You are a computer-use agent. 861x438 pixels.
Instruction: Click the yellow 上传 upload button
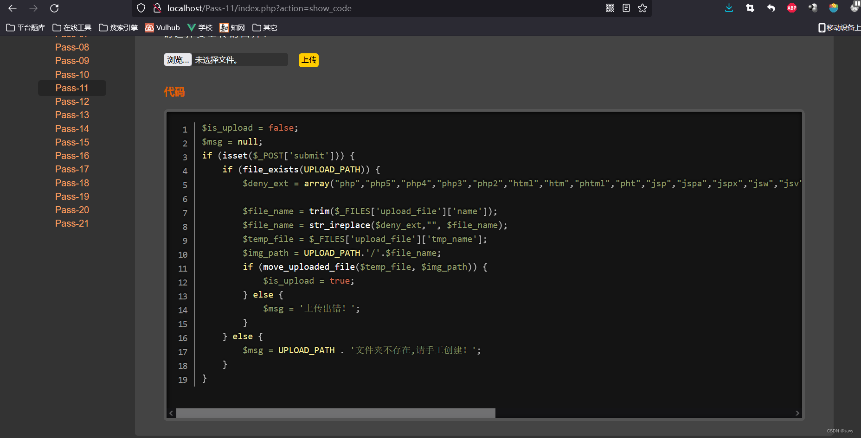(x=308, y=60)
